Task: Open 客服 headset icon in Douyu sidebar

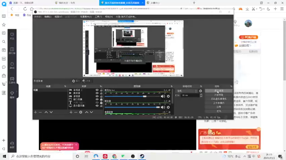Action: pyautogui.click(x=12, y=145)
